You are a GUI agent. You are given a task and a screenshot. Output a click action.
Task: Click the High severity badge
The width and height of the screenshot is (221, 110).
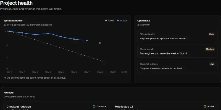pos(211,34)
